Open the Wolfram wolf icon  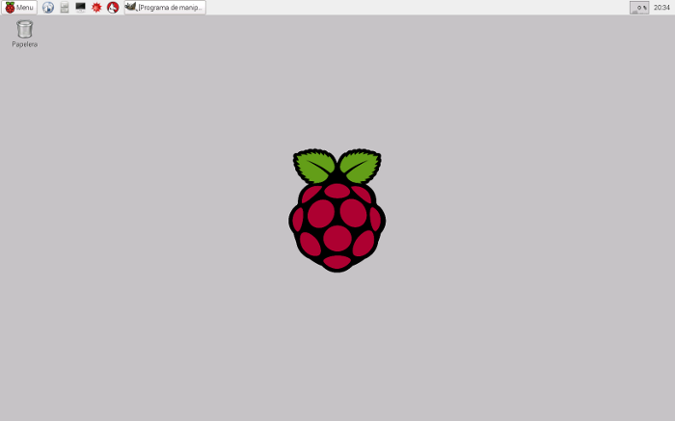[113, 8]
